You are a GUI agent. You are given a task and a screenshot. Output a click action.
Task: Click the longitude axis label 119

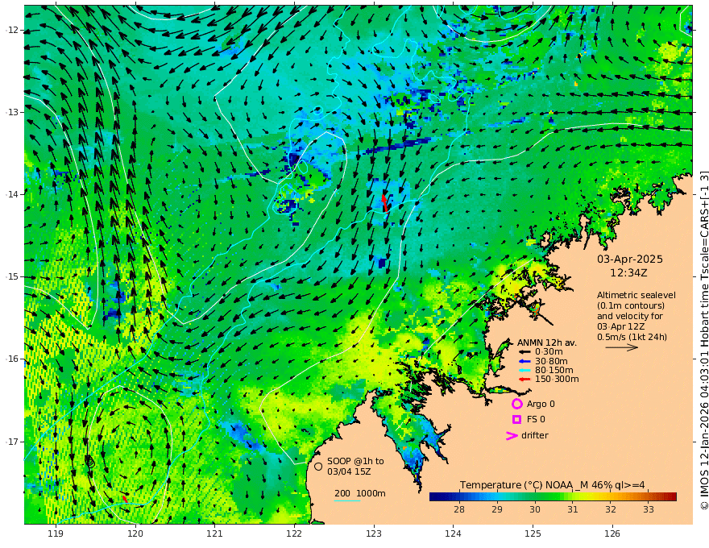(56, 533)
